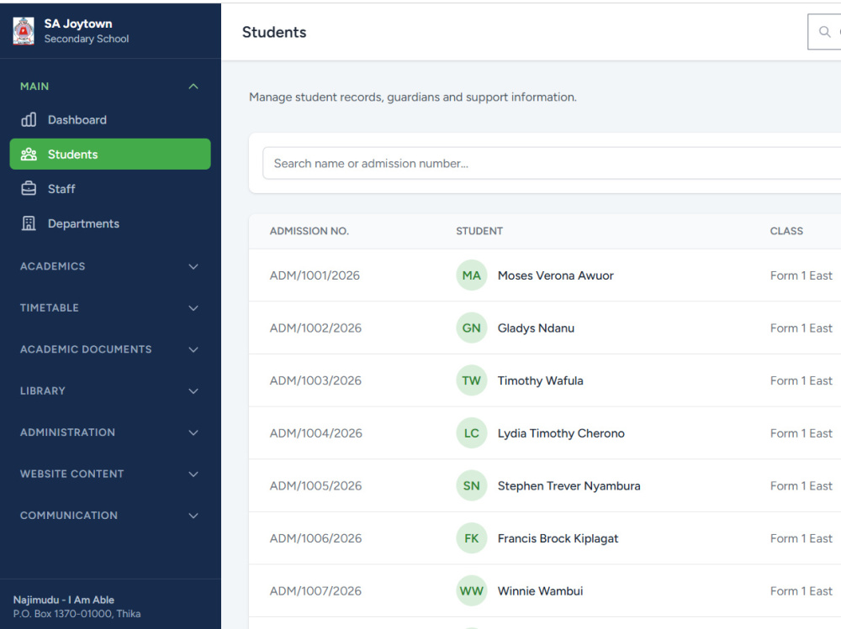Viewport: 841px width, 629px height.
Task: Click admission number ADM/1005/2026
Action: (x=316, y=485)
